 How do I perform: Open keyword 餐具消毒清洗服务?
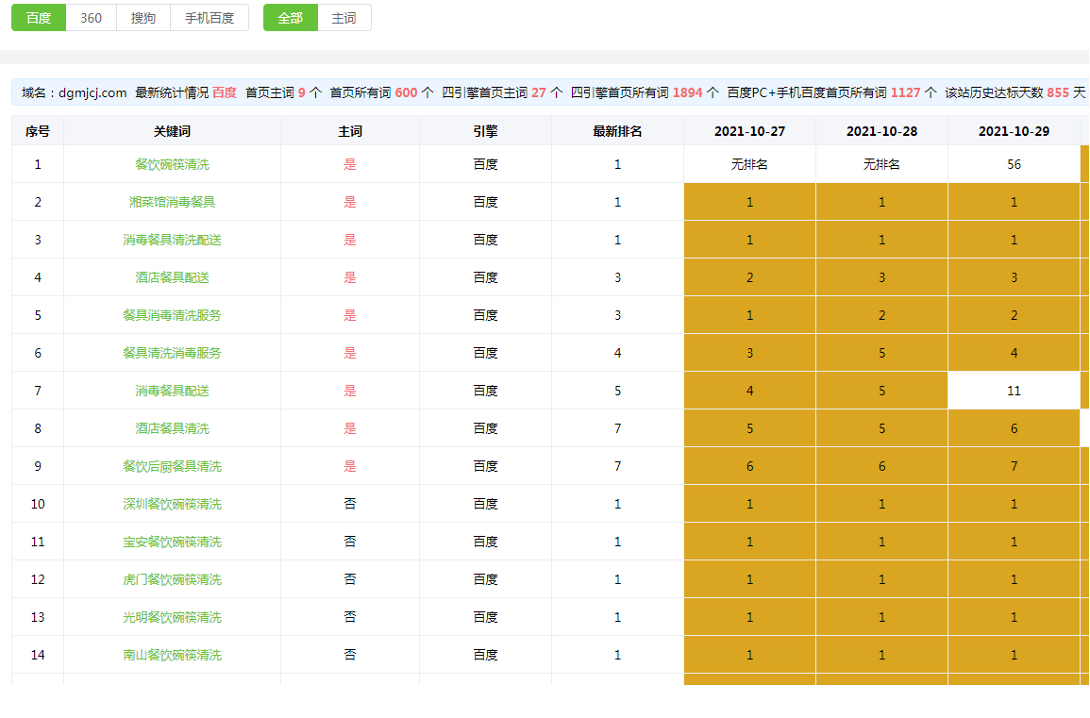(172, 315)
